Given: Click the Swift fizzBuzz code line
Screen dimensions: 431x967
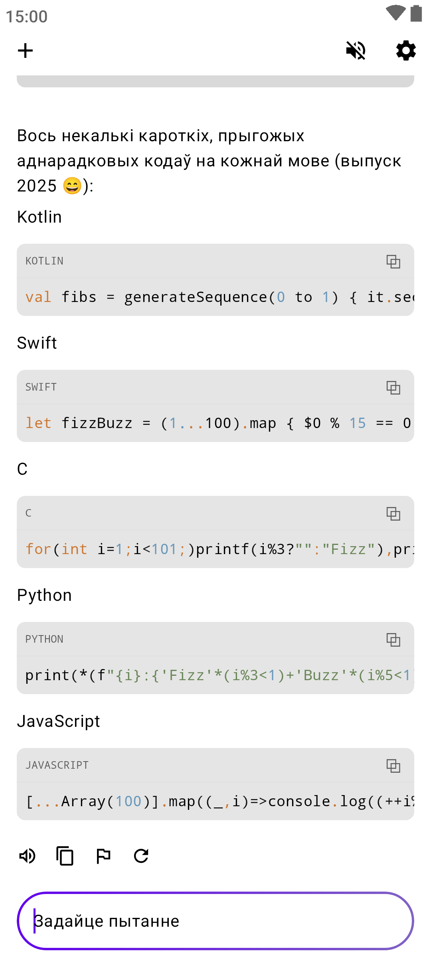Looking at the screenshot, I should (x=215, y=423).
